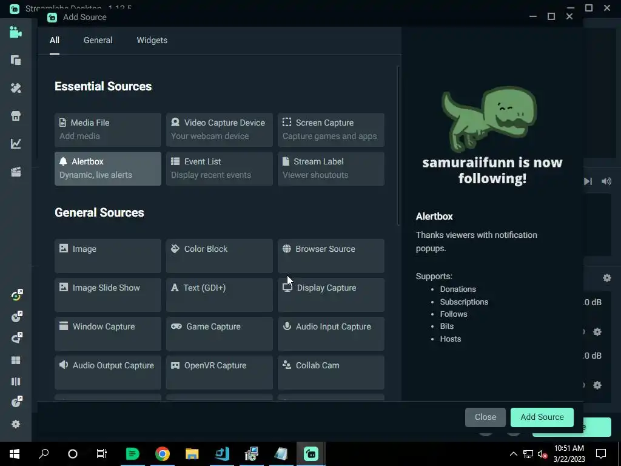Choose the Display Capture source
The height and width of the screenshot is (466, 621).
tap(331, 294)
